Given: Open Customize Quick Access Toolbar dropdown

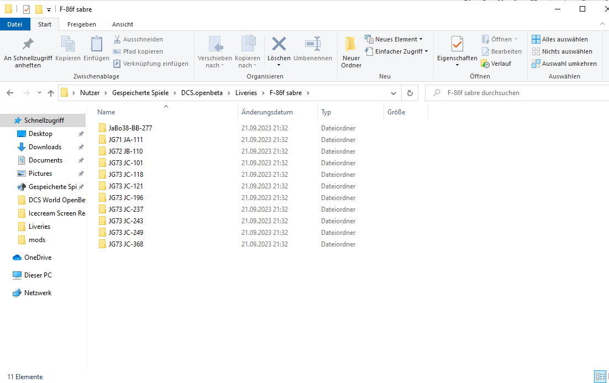Looking at the screenshot, I should click(49, 10).
